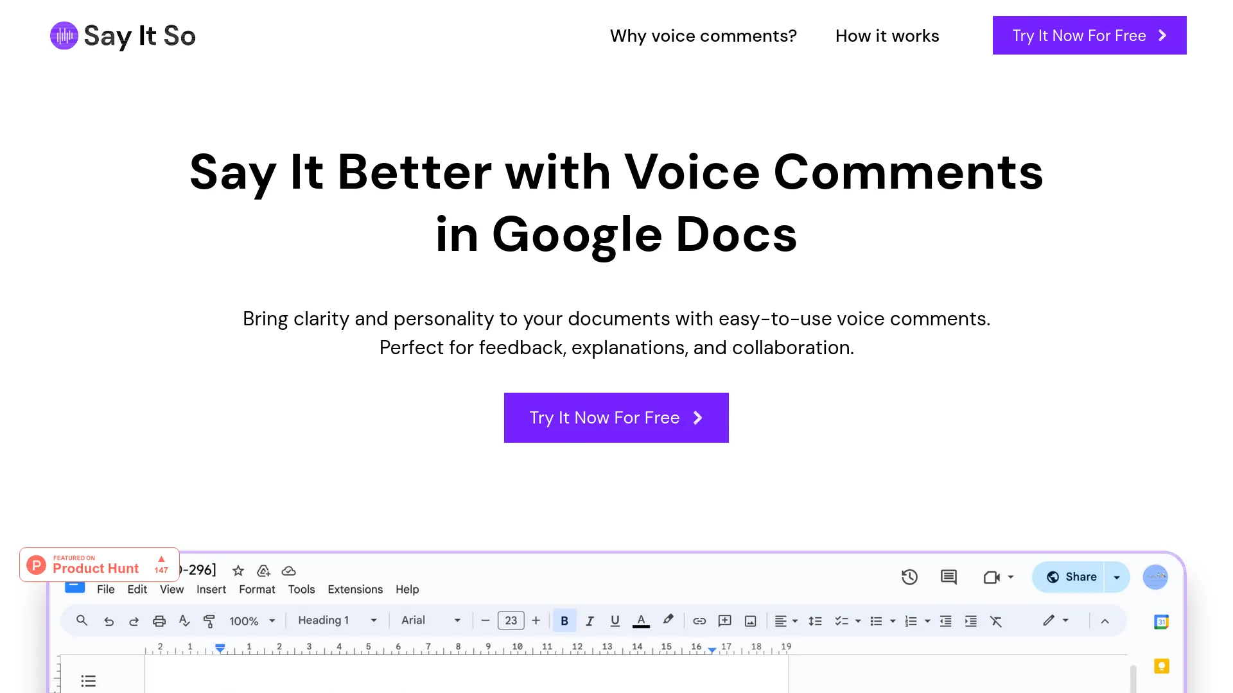
Task: Decrease font size with minus button
Action: coord(485,620)
